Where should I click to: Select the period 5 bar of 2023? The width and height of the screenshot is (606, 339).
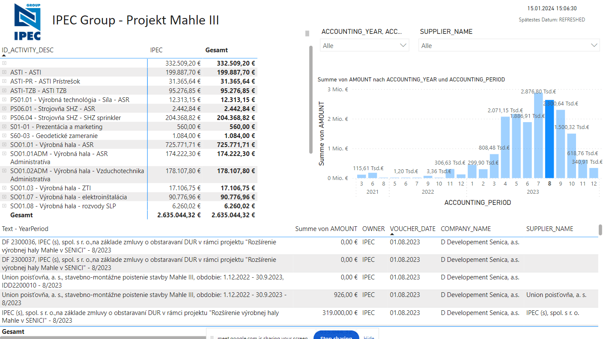pyautogui.click(x=516, y=146)
